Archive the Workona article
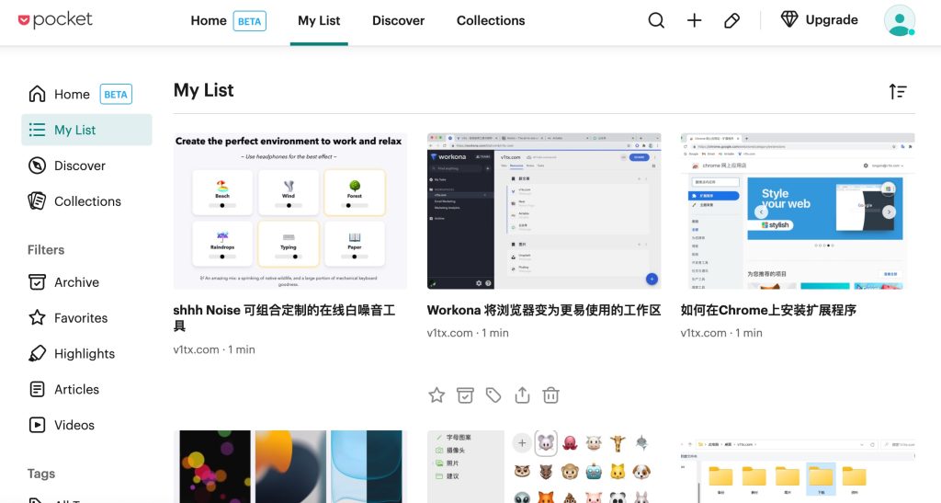 (465, 395)
